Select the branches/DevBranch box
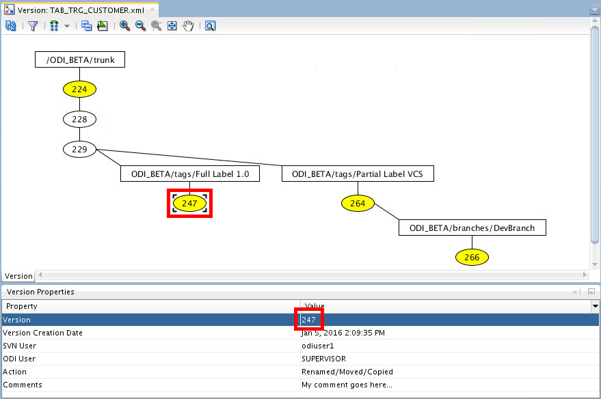Image resolution: width=601 pixels, height=399 pixels. point(472,228)
